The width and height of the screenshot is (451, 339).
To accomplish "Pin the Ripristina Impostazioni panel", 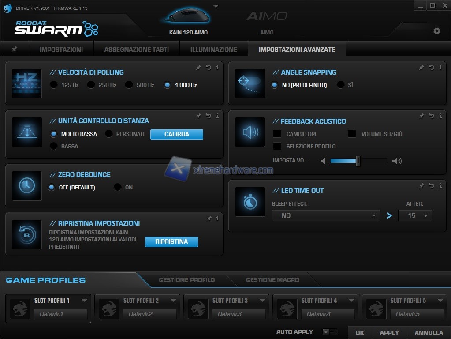I will click(209, 218).
